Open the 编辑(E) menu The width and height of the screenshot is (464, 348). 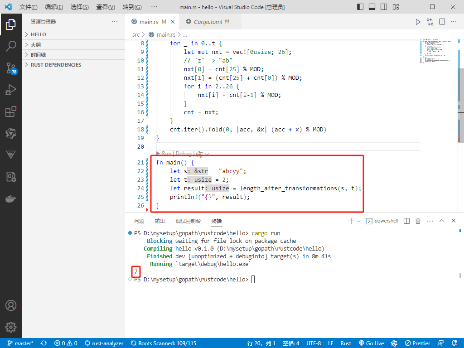(54, 7)
